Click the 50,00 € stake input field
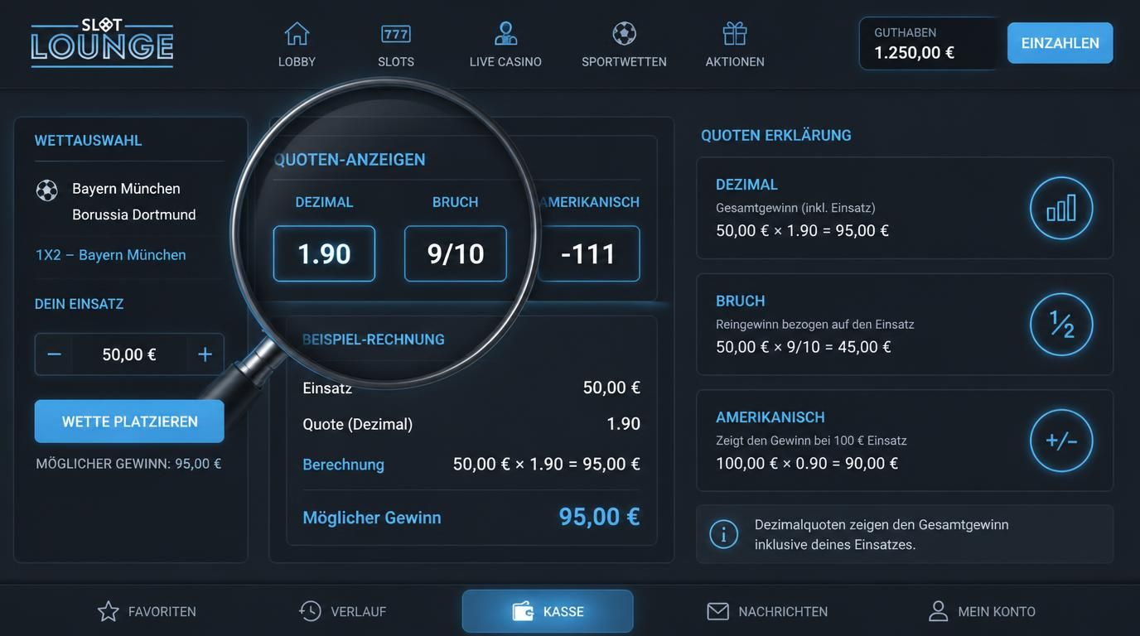 click(x=129, y=354)
